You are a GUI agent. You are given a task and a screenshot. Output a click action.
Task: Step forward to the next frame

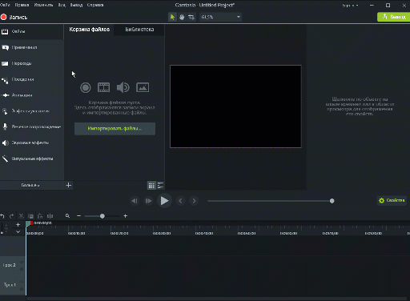(148, 201)
